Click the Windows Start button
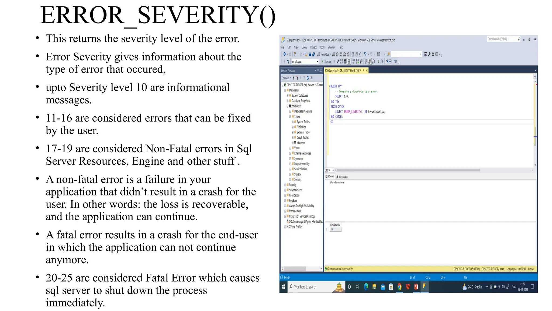The image size is (552, 311). [283, 287]
